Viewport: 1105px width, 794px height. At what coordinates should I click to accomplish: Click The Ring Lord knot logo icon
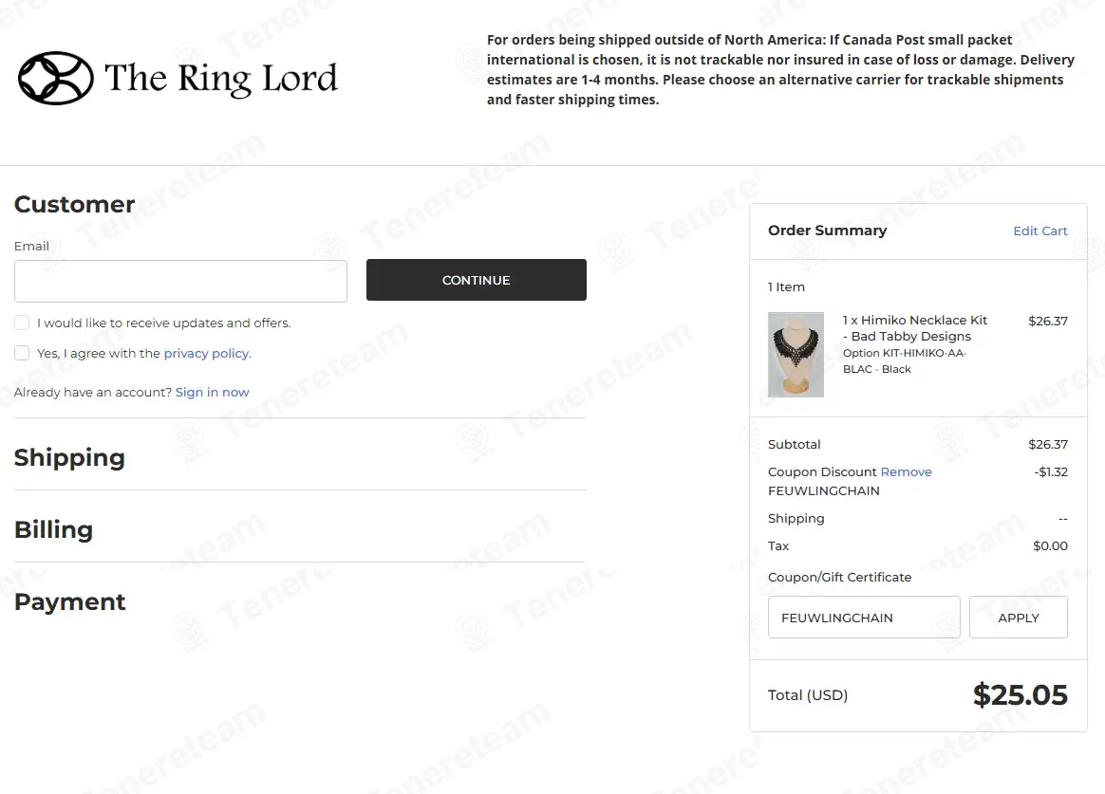(x=56, y=78)
